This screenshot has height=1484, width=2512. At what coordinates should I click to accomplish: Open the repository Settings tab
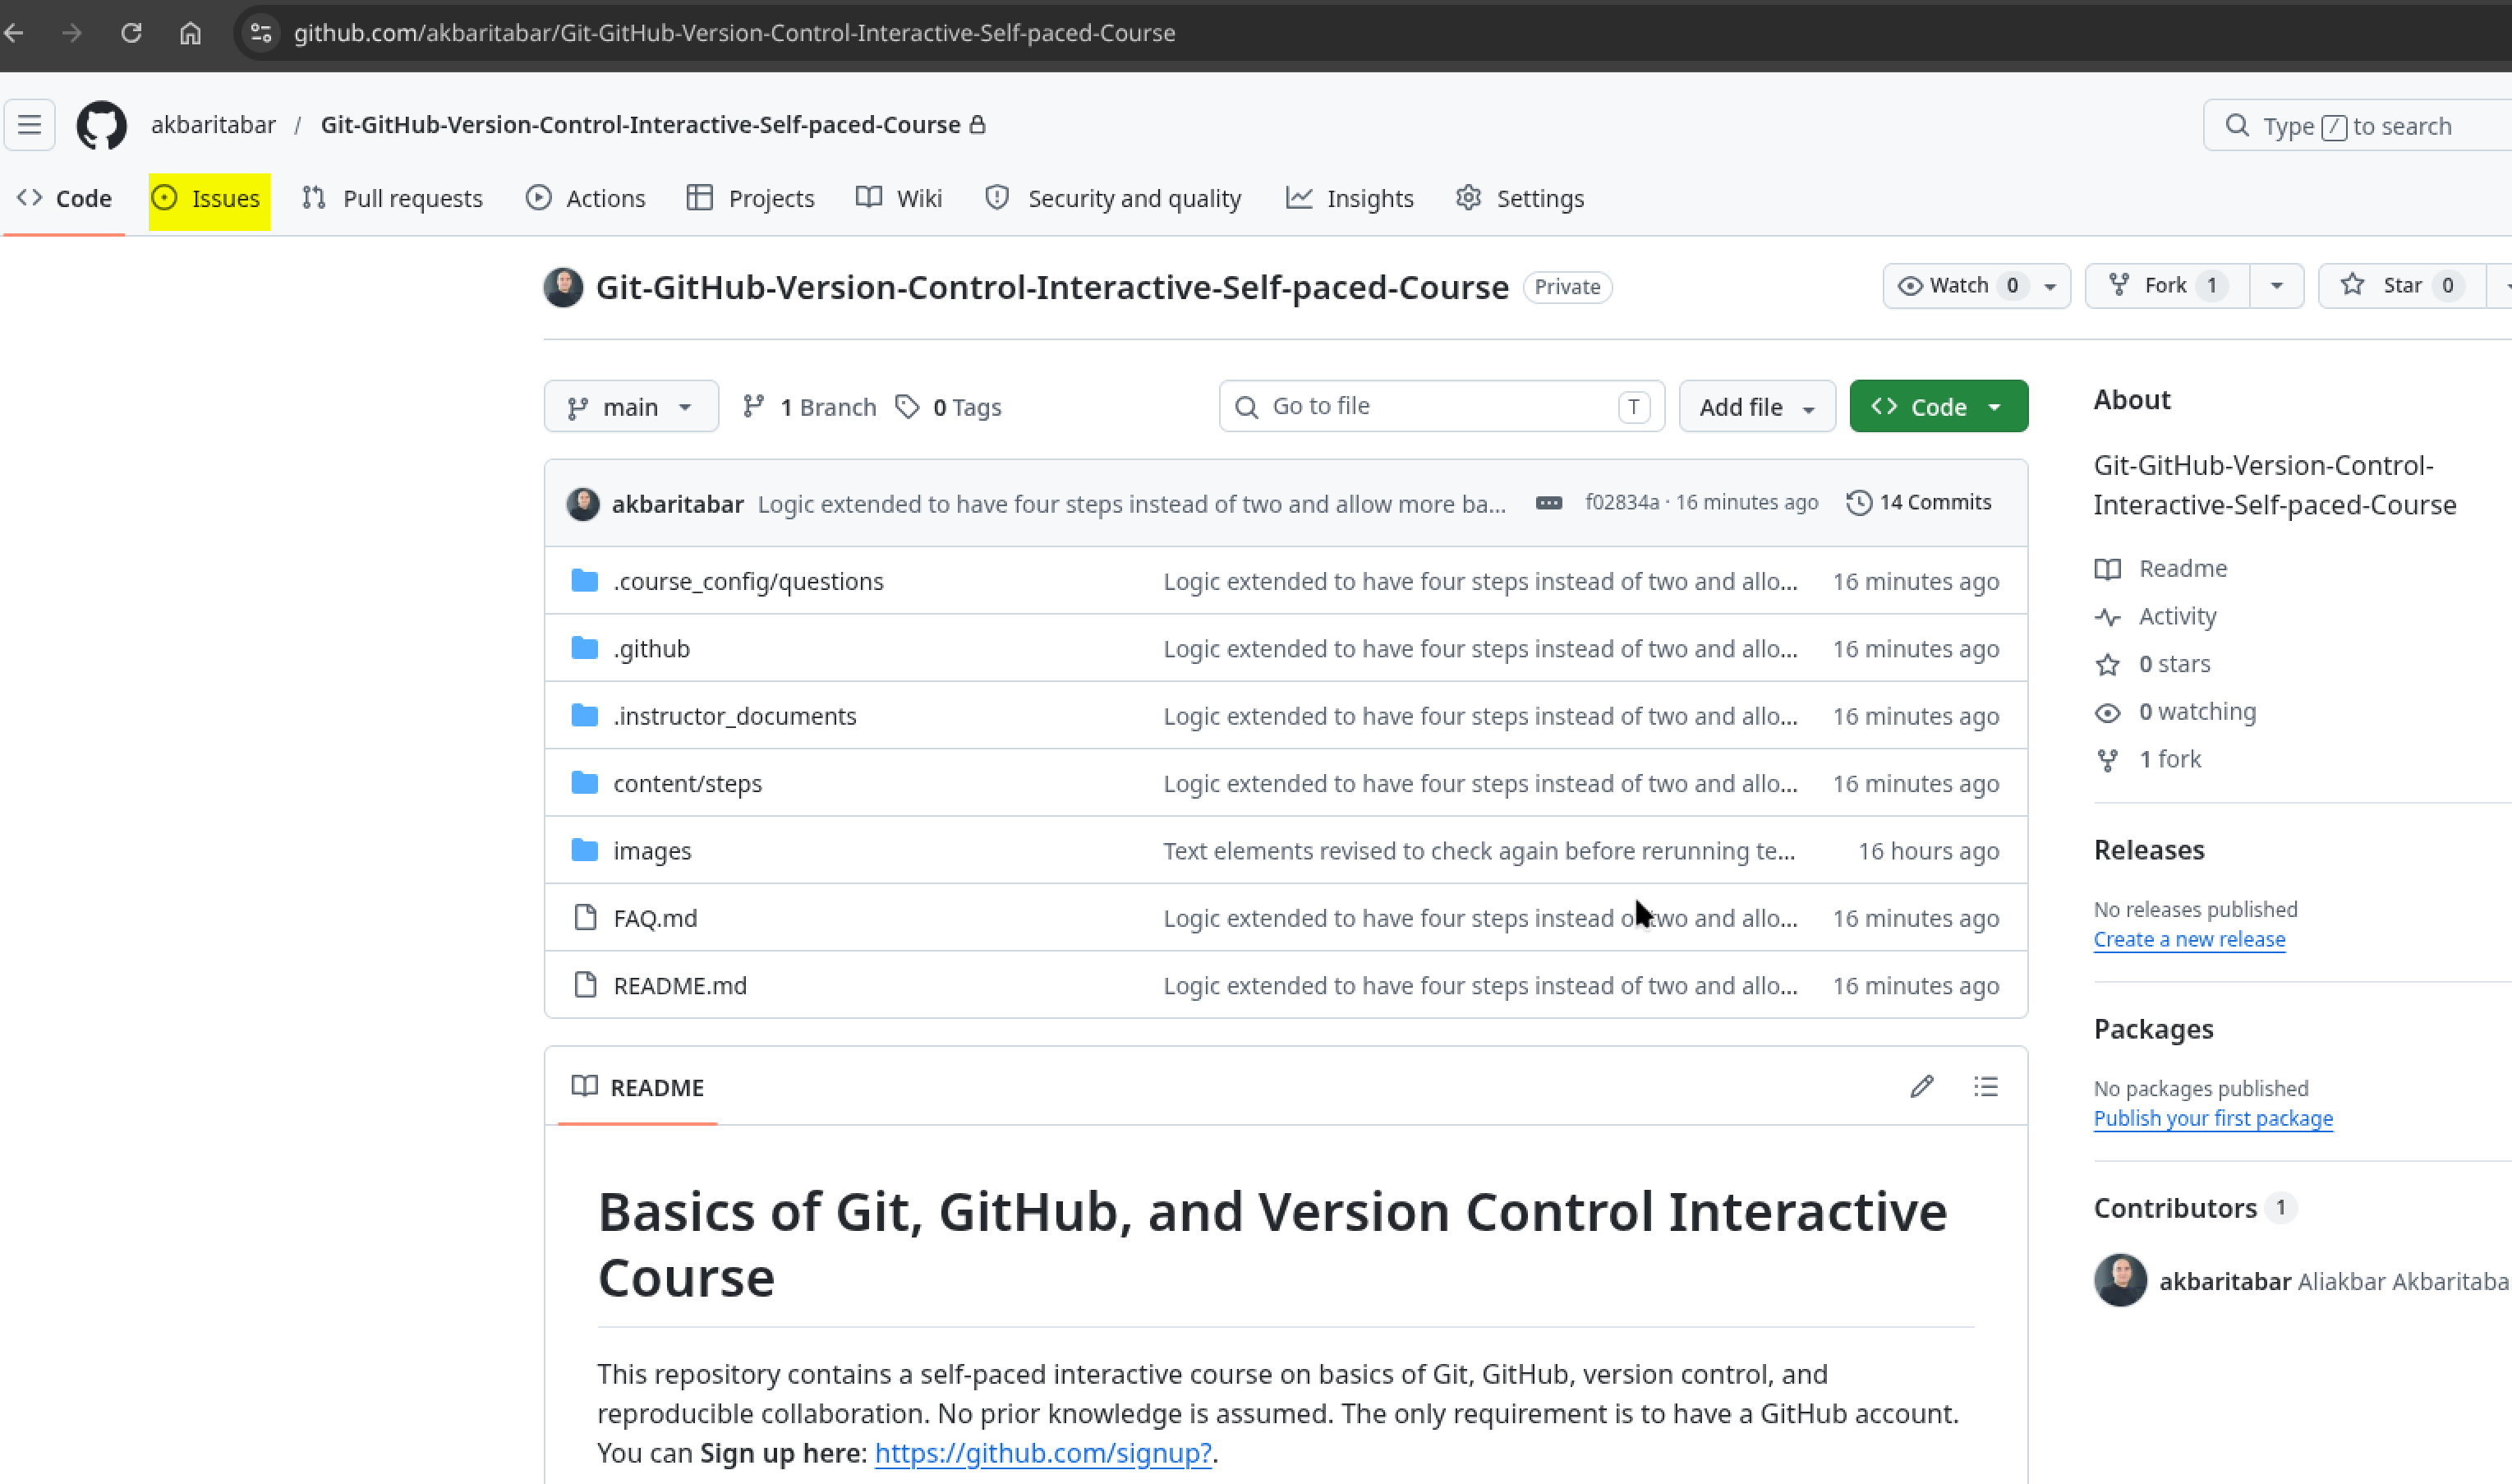1520,198
